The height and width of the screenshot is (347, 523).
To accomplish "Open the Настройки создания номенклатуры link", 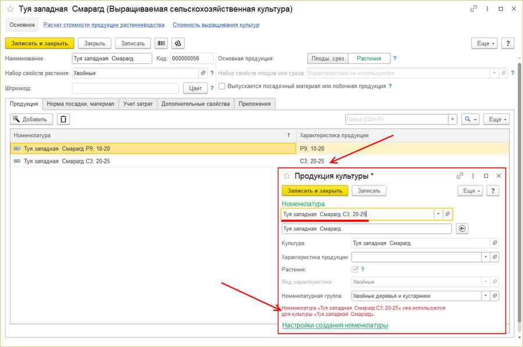I will (x=335, y=325).
